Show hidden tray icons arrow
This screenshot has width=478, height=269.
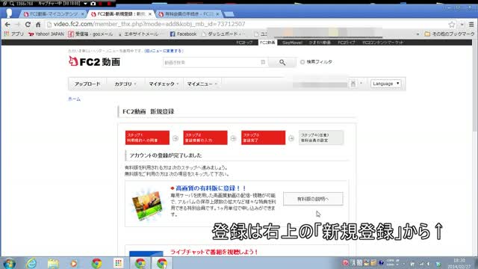click(404, 264)
